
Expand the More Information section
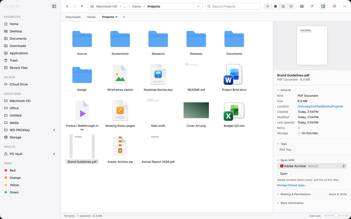click(x=278, y=203)
